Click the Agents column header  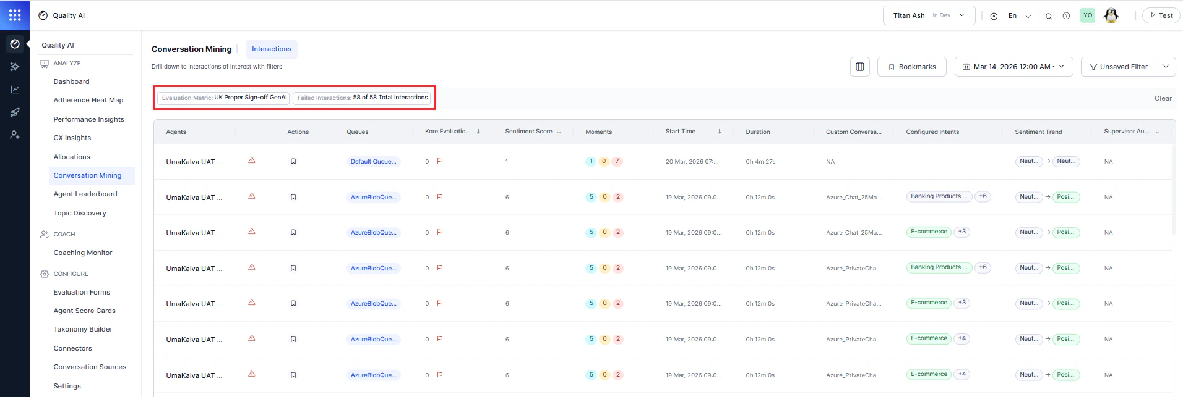click(176, 132)
